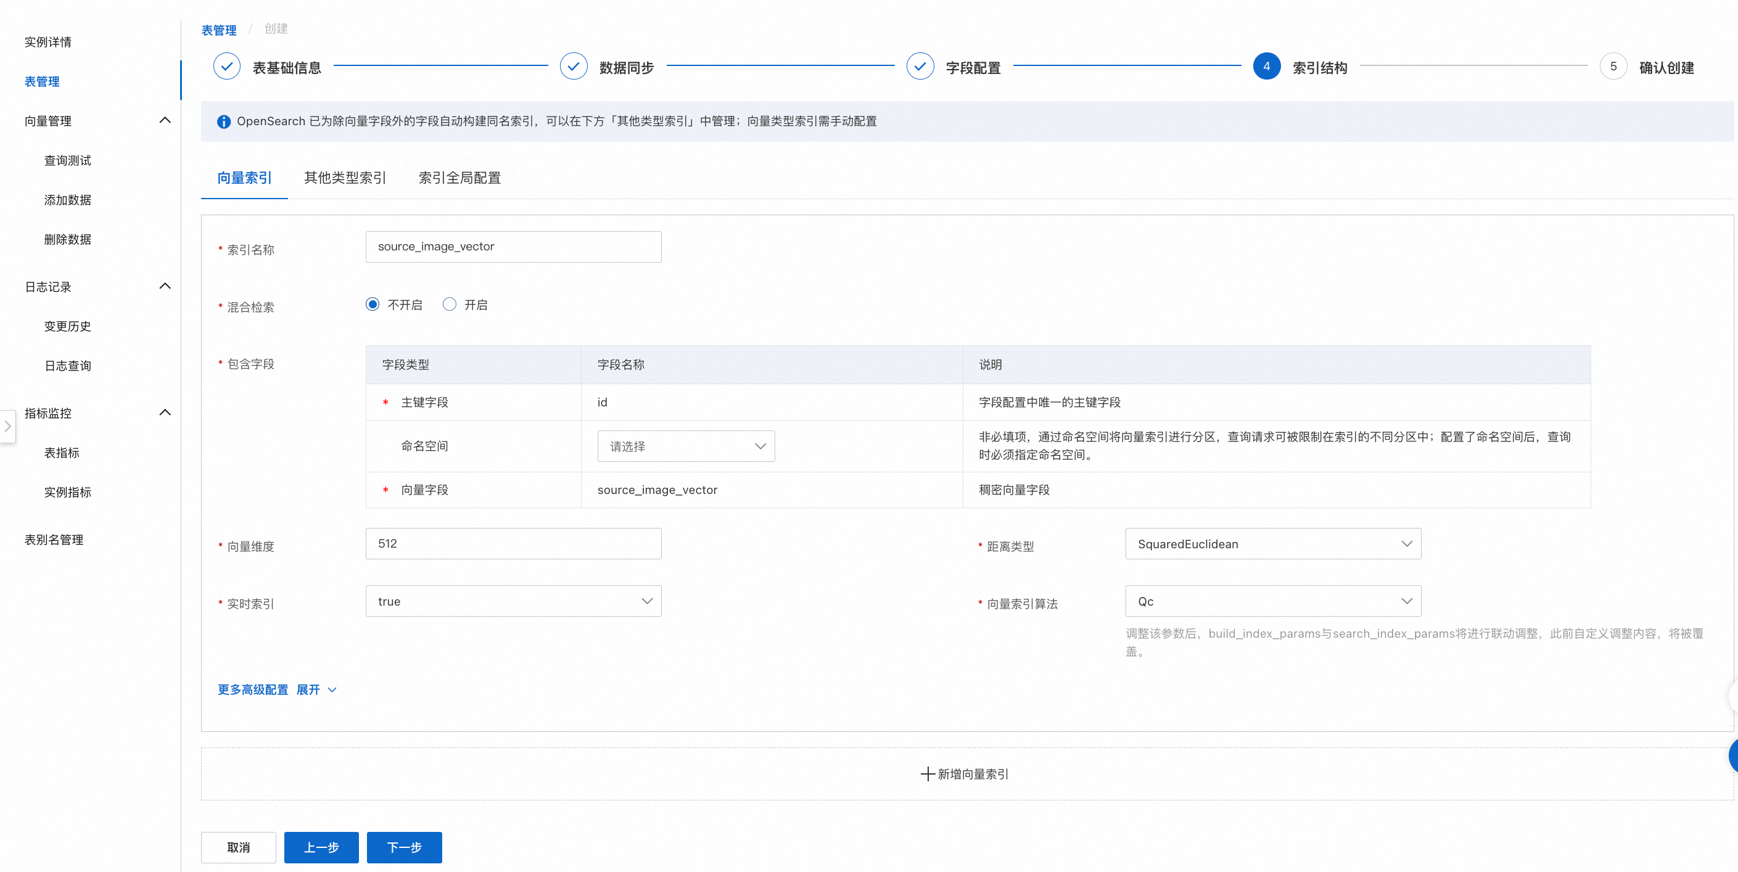Viewport: 1738px width, 872px height.
Task: Click the step 5 确认创建 circle icon
Action: tap(1613, 66)
